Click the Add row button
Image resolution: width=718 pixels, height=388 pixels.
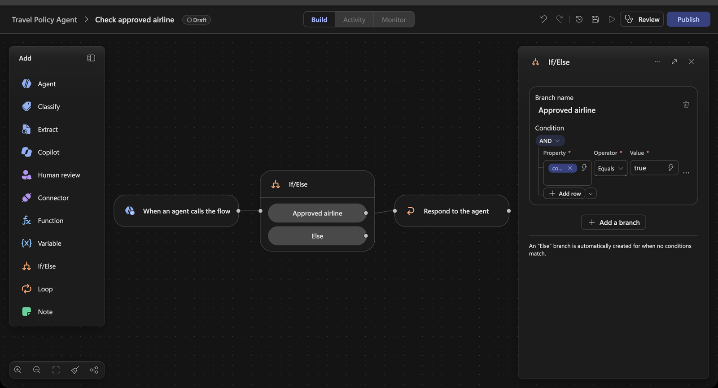[565, 194]
